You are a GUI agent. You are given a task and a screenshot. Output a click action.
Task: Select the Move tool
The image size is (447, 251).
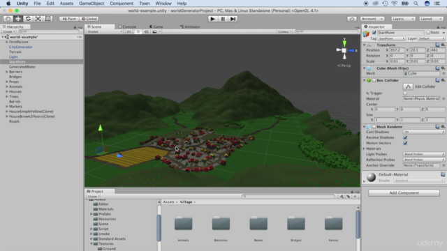[x=18, y=19]
